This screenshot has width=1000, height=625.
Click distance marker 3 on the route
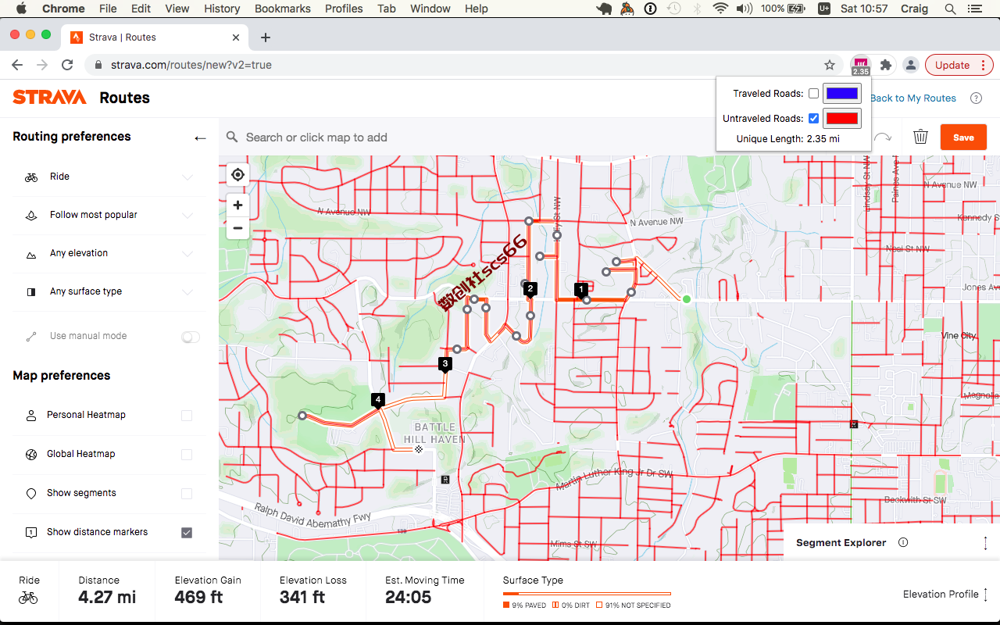445,364
